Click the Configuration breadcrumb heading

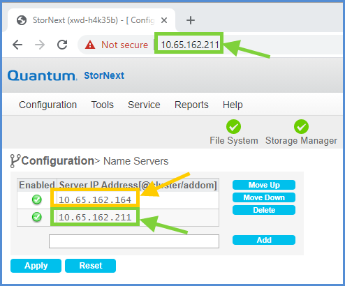tap(58, 161)
